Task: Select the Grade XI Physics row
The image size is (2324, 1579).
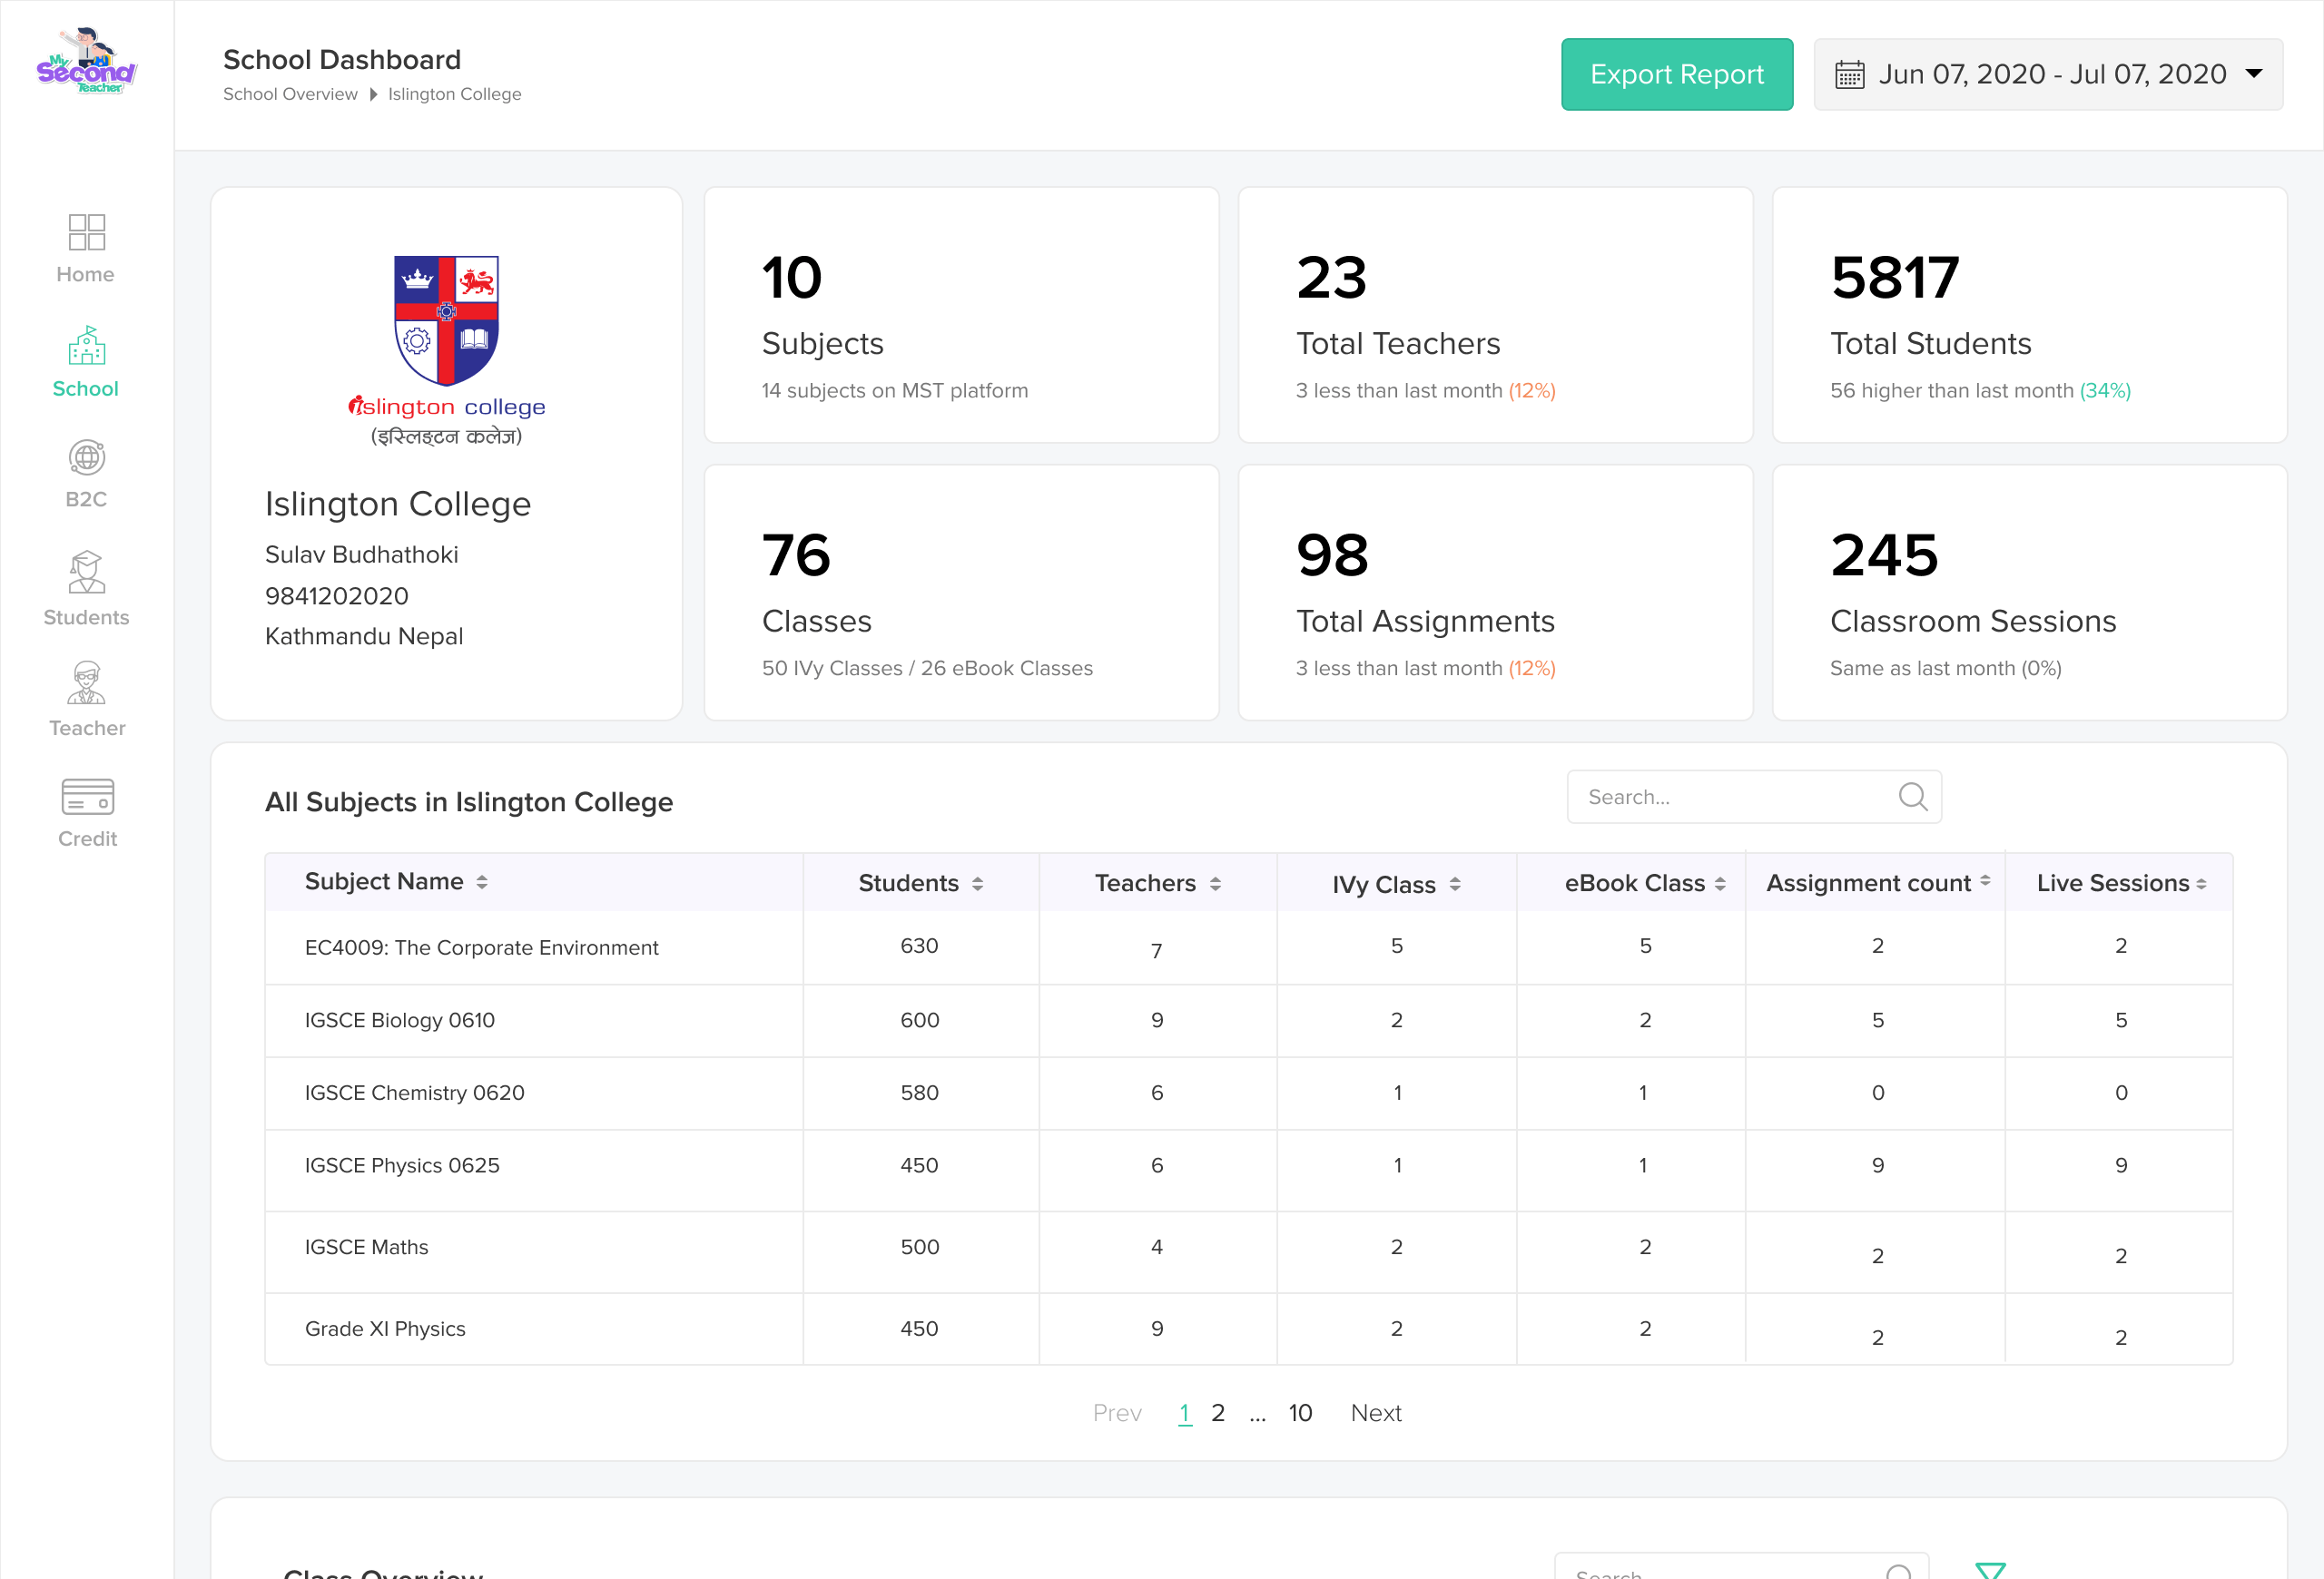Action: click(x=1248, y=1329)
